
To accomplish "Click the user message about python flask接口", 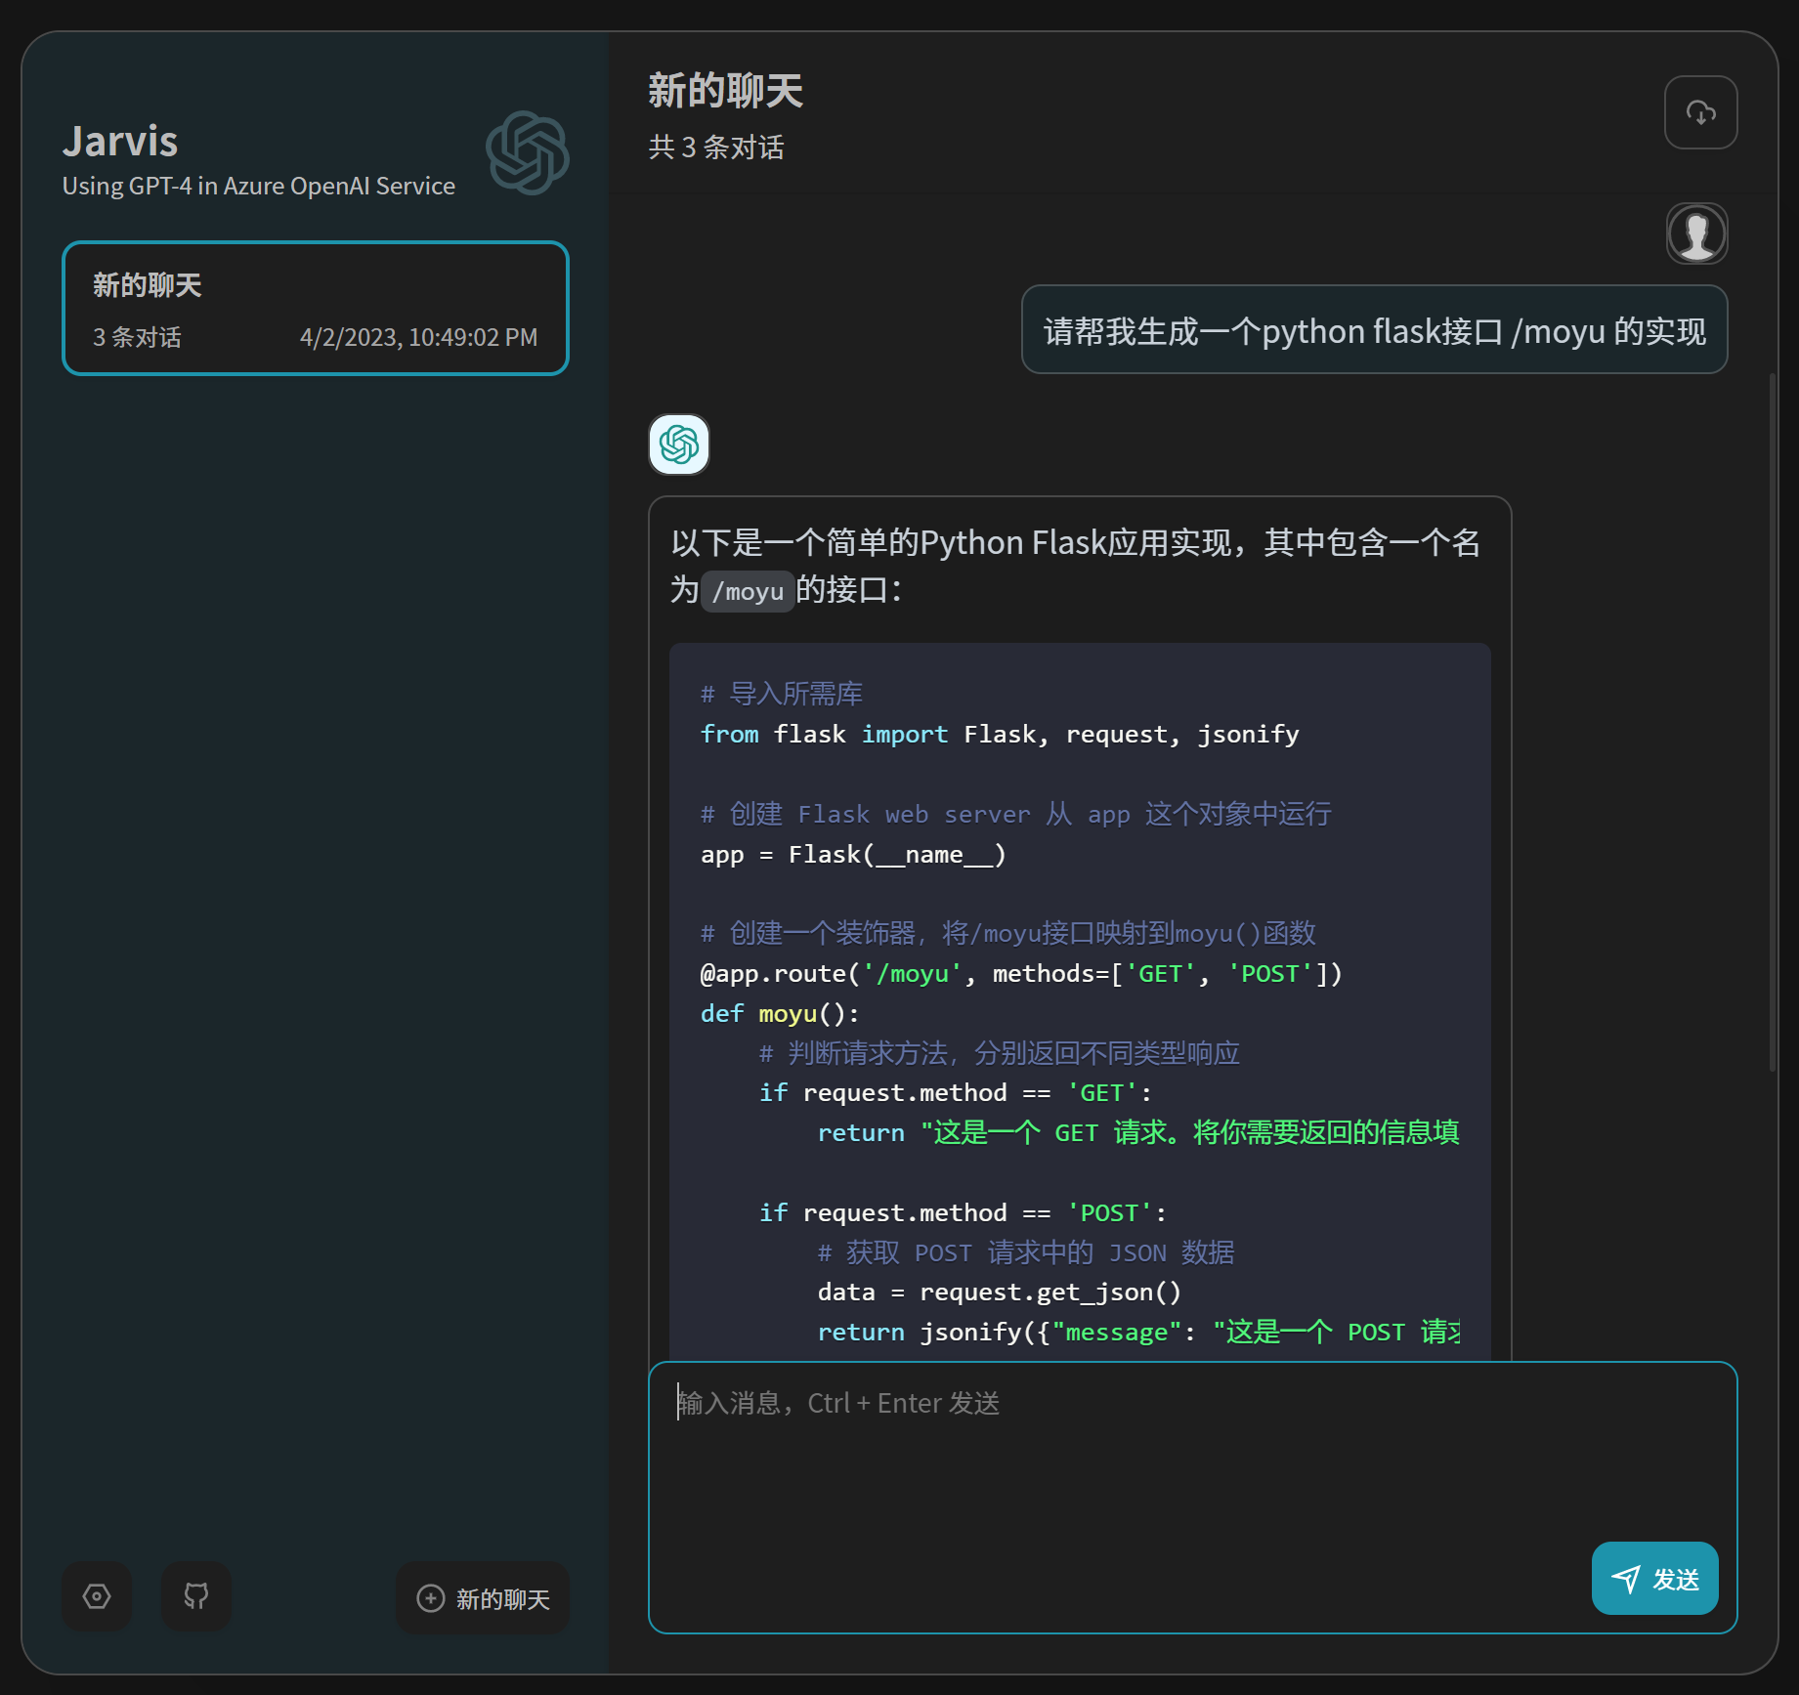I will pyautogui.click(x=1374, y=330).
